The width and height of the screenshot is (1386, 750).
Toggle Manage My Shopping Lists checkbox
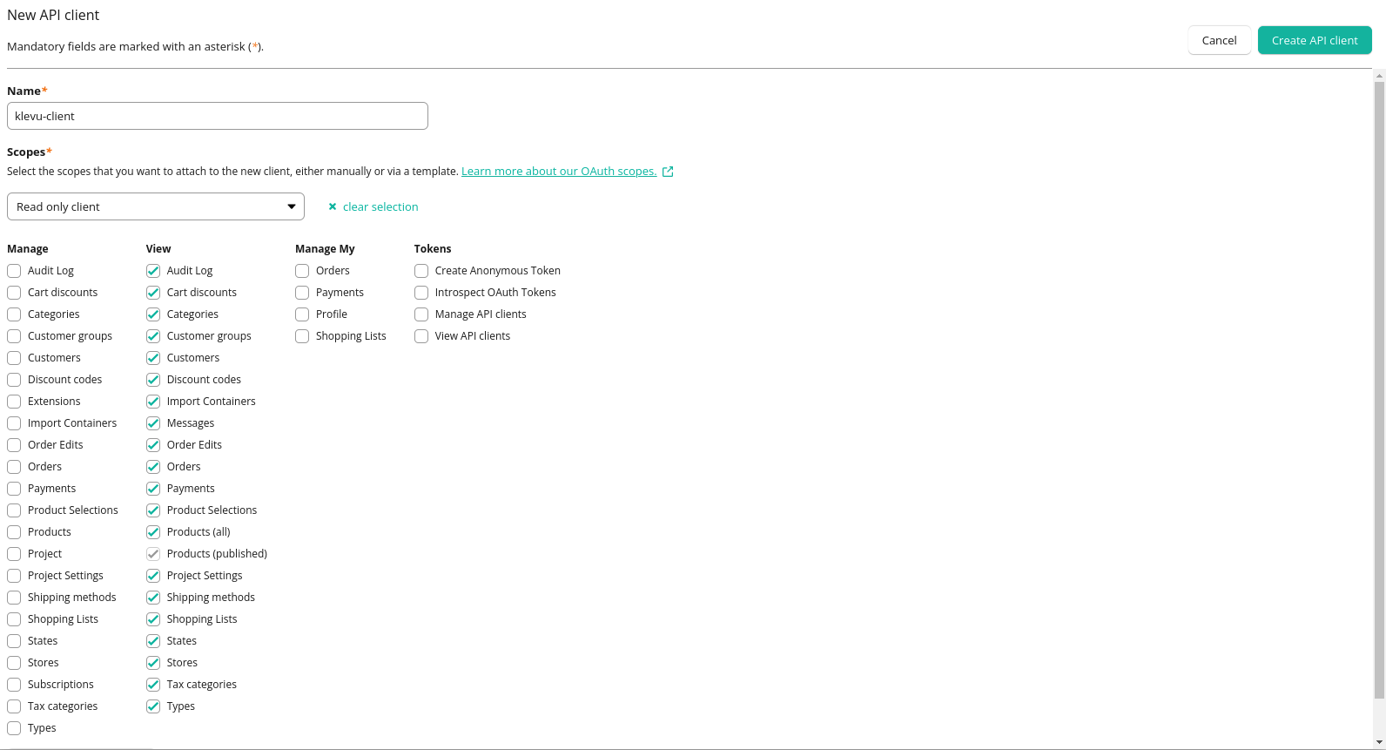click(x=302, y=336)
